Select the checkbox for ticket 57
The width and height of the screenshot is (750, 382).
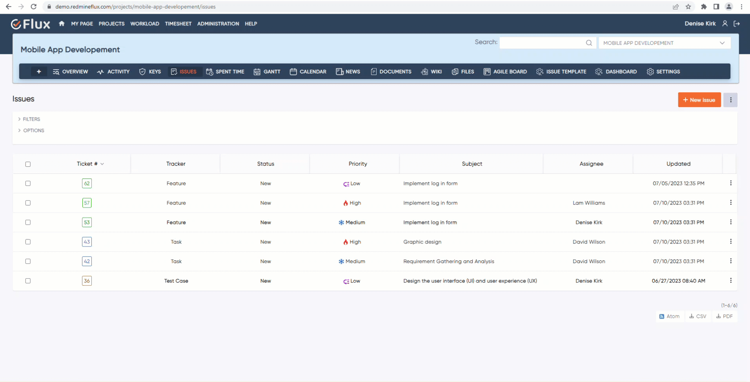(x=28, y=203)
